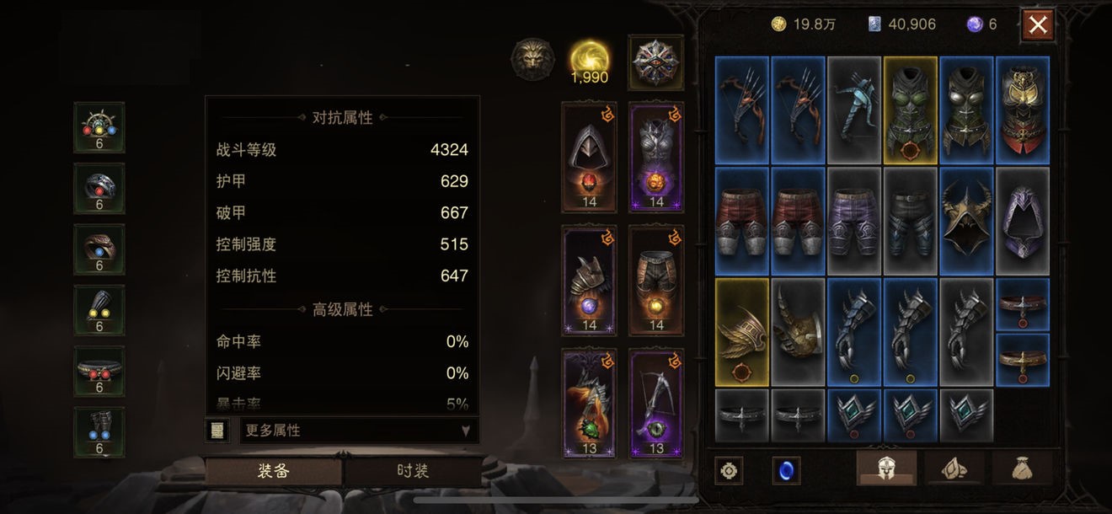Select the equipped hooded helm slot
Viewport: 1112px width, 514px height.
pos(589,158)
